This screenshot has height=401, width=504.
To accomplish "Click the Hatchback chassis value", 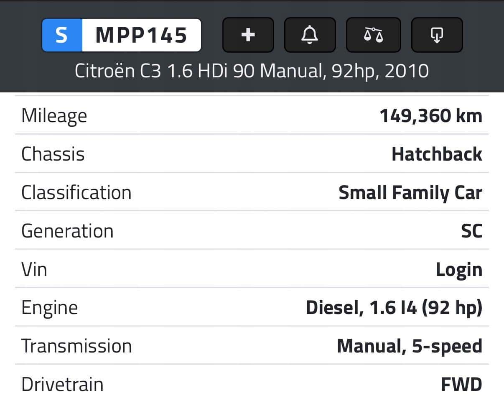I will click(437, 154).
